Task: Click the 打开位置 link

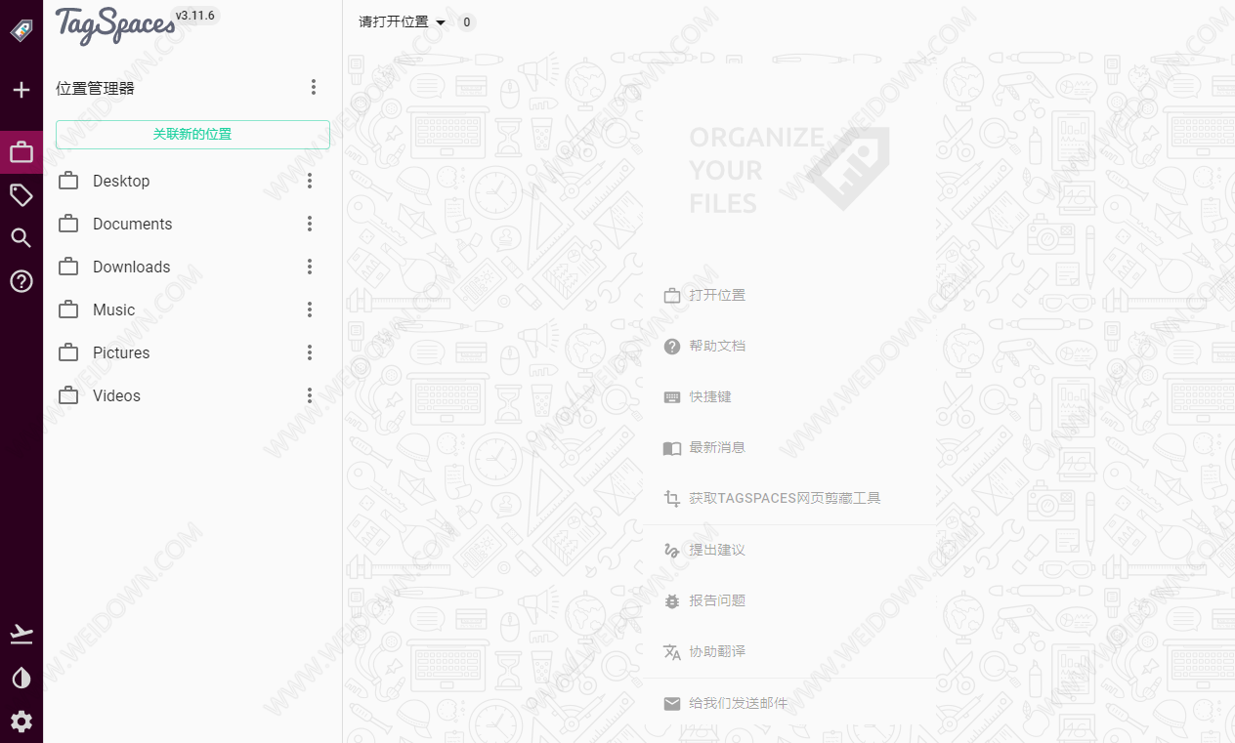Action: pyautogui.click(x=717, y=295)
